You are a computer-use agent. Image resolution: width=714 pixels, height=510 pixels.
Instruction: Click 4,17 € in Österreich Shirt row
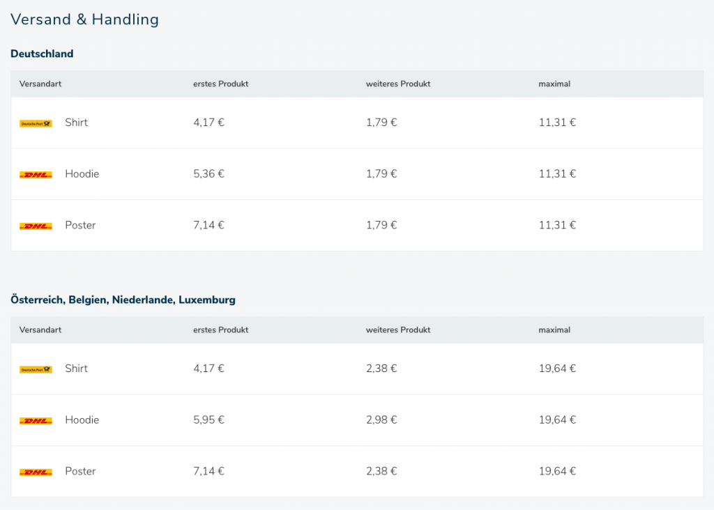pos(208,369)
